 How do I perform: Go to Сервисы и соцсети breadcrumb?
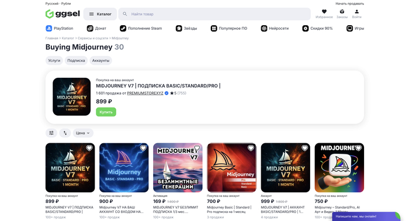(x=93, y=38)
